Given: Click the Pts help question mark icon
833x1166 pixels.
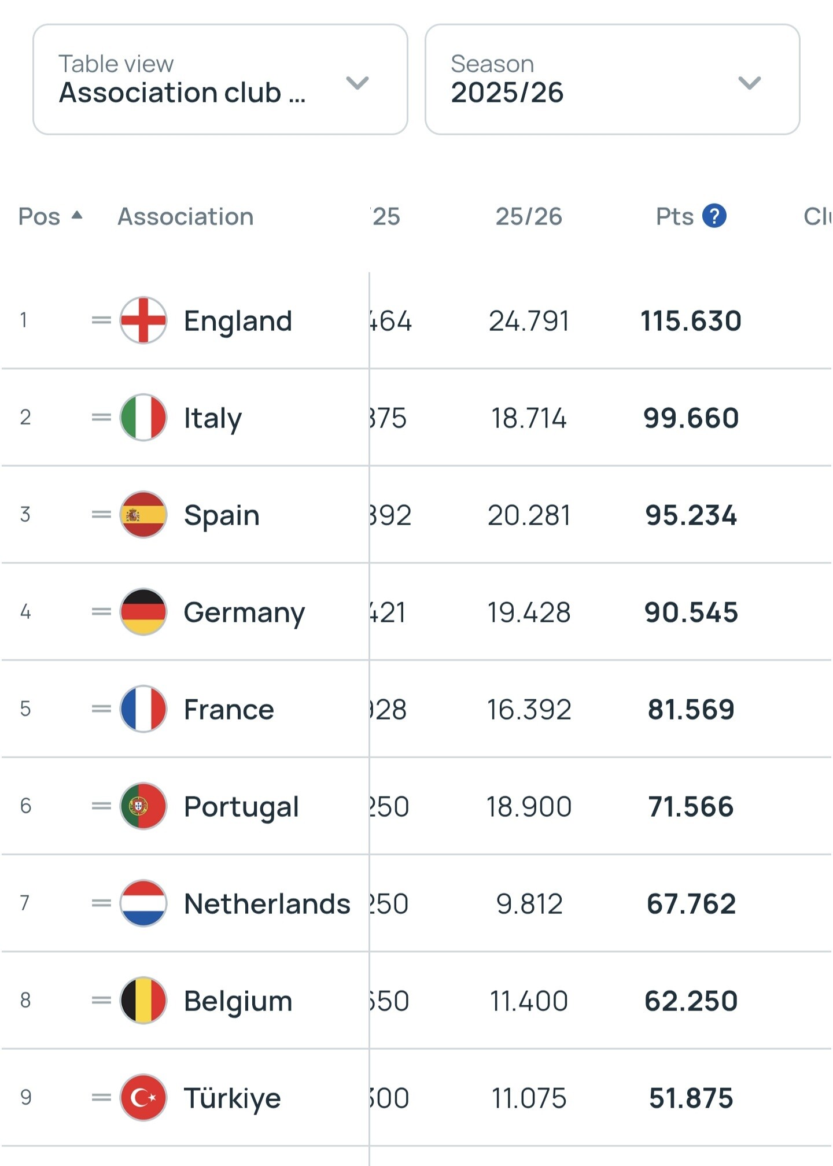Looking at the screenshot, I should tap(714, 216).
